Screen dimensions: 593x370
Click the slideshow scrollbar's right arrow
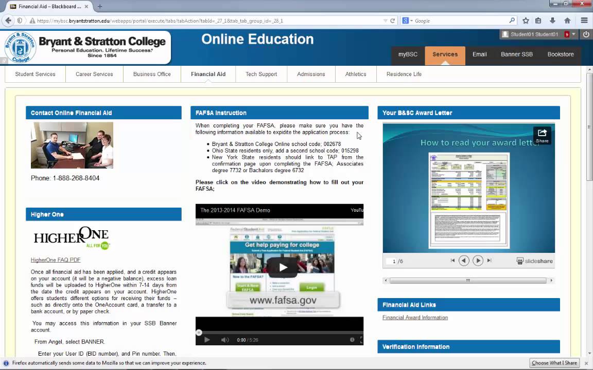(x=551, y=281)
